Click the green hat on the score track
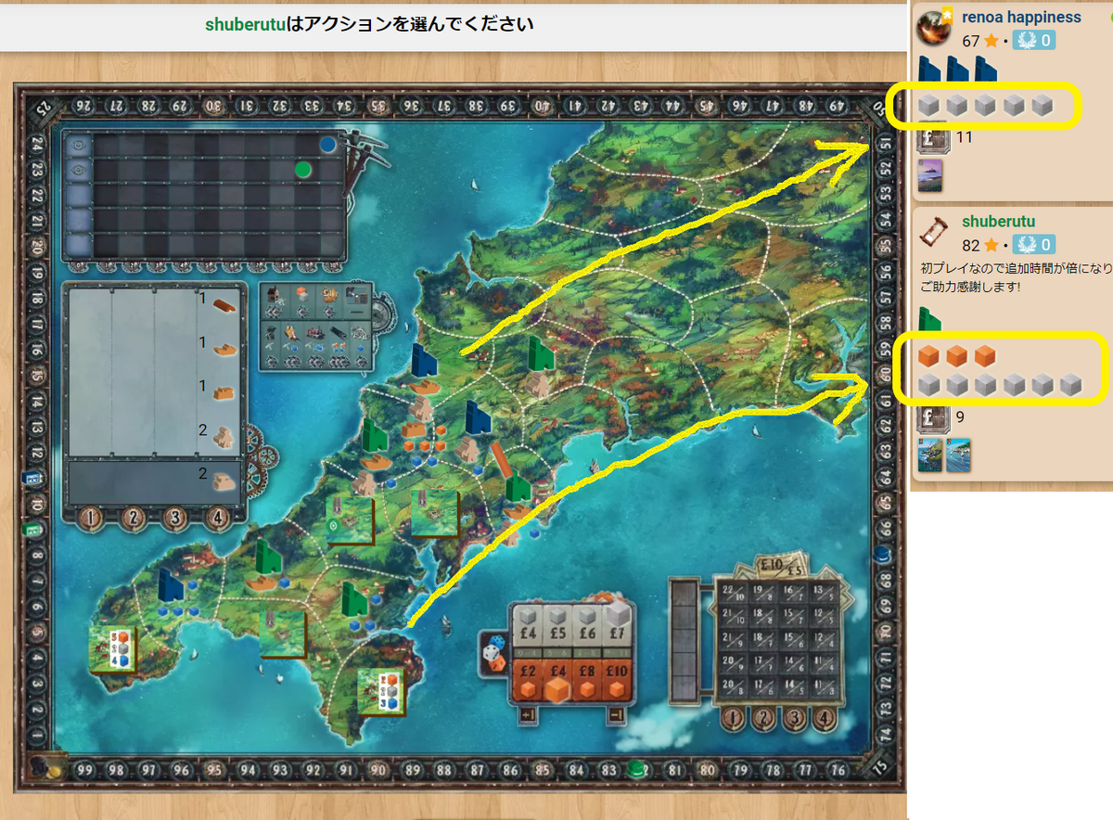The height and width of the screenshot is (820, 1113). [635, 769]
